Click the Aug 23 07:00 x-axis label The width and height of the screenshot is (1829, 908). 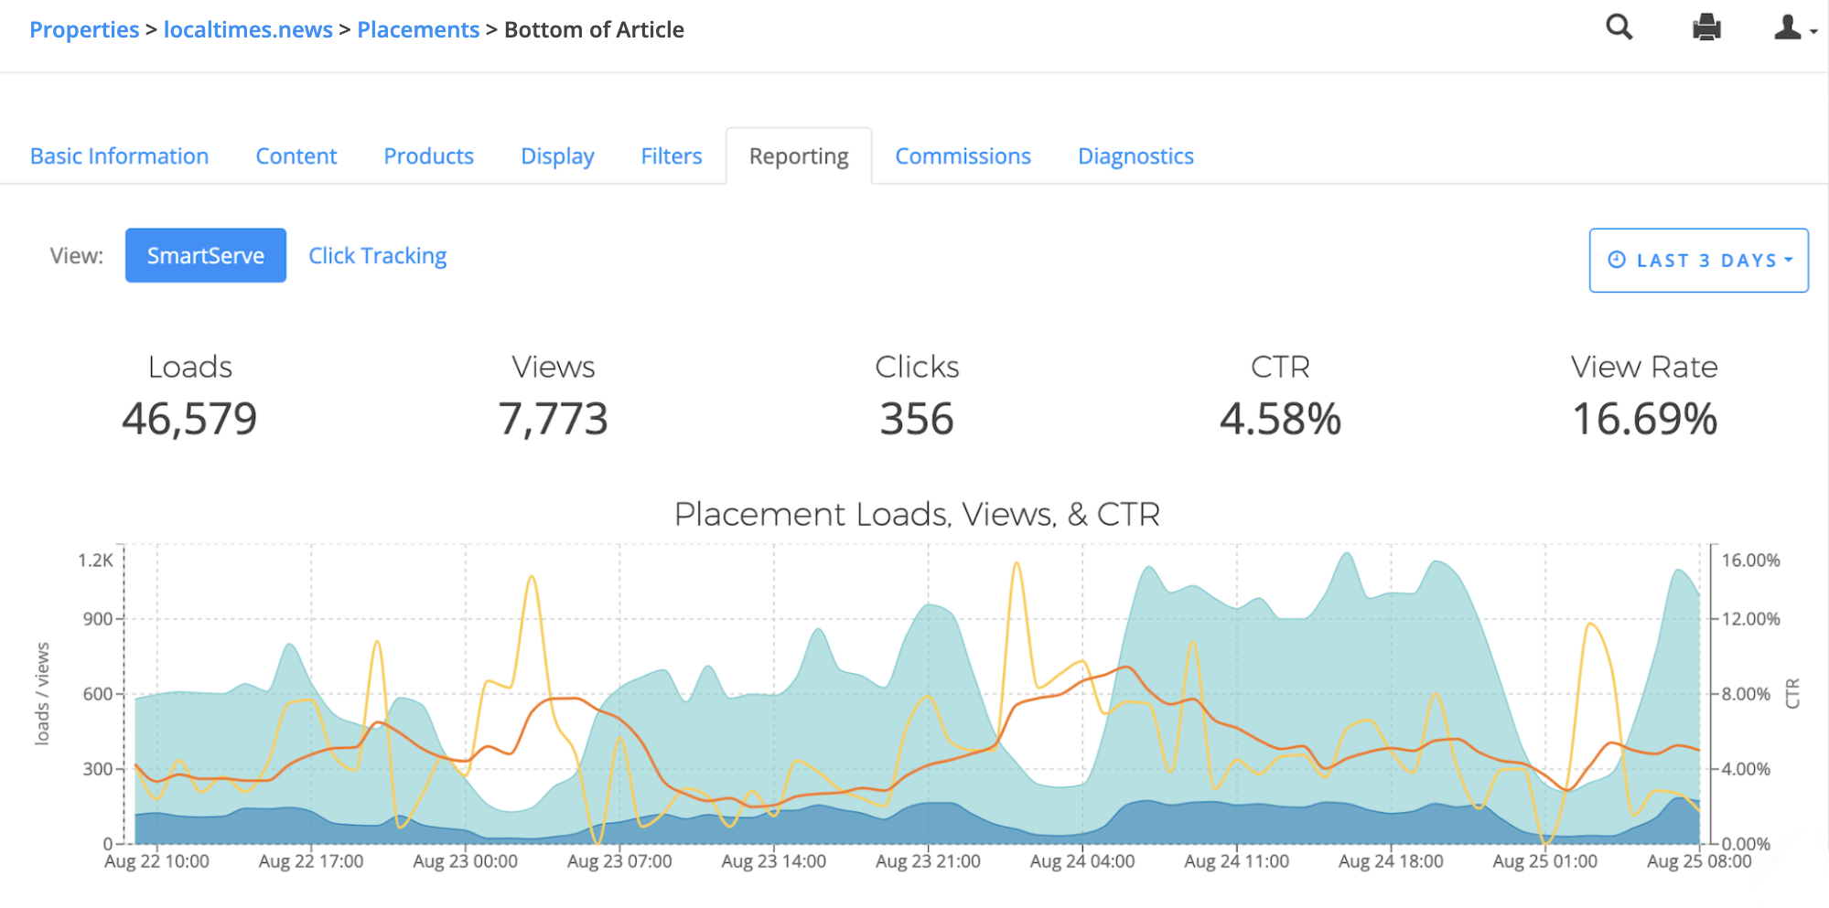[x=619, y=861]
